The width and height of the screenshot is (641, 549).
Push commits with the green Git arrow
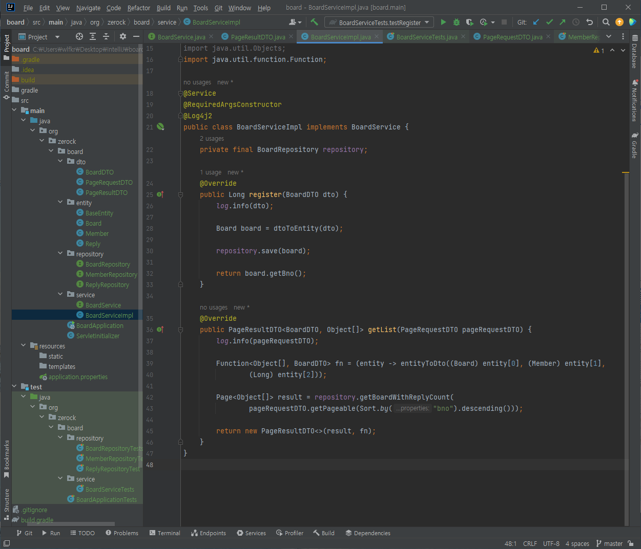point(563,22)
